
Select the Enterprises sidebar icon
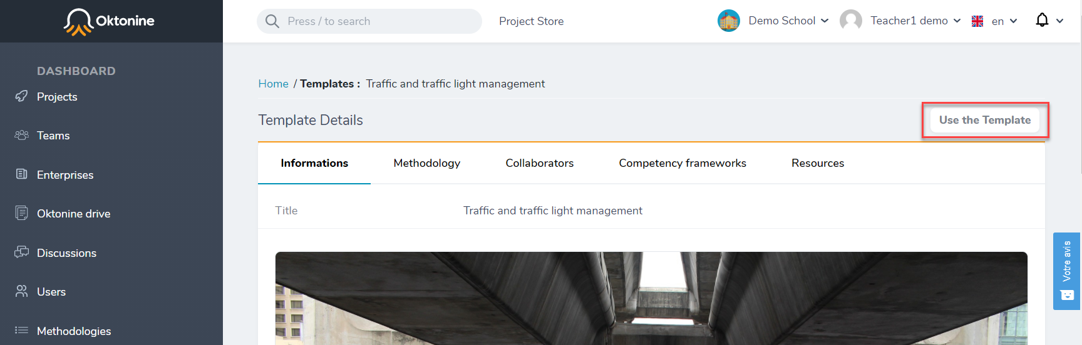(x=21, y=174)
